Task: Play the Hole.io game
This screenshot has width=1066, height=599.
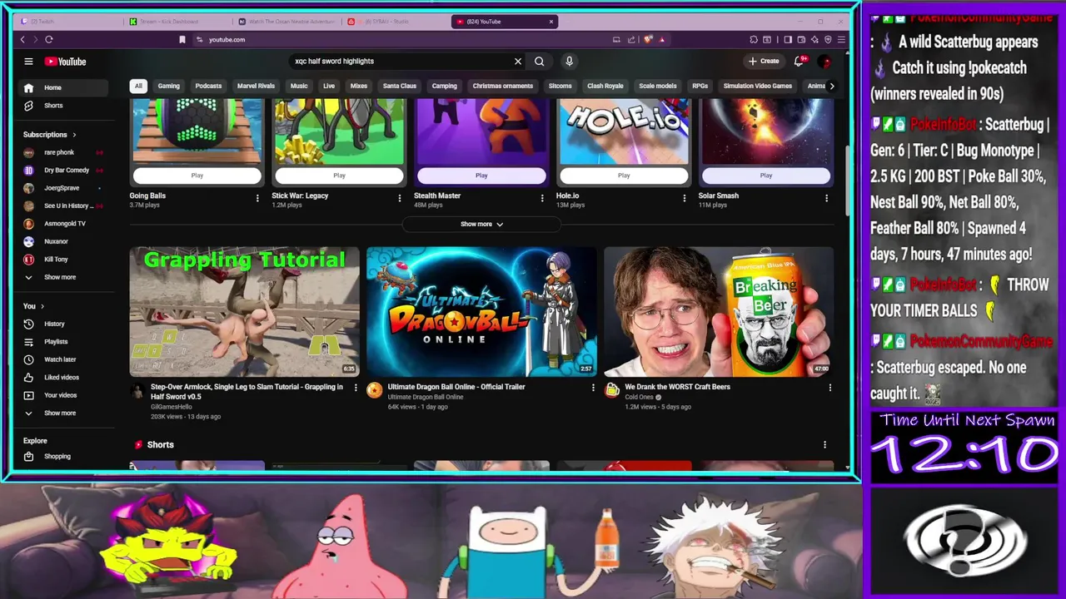Action: [x=624, y=176]
